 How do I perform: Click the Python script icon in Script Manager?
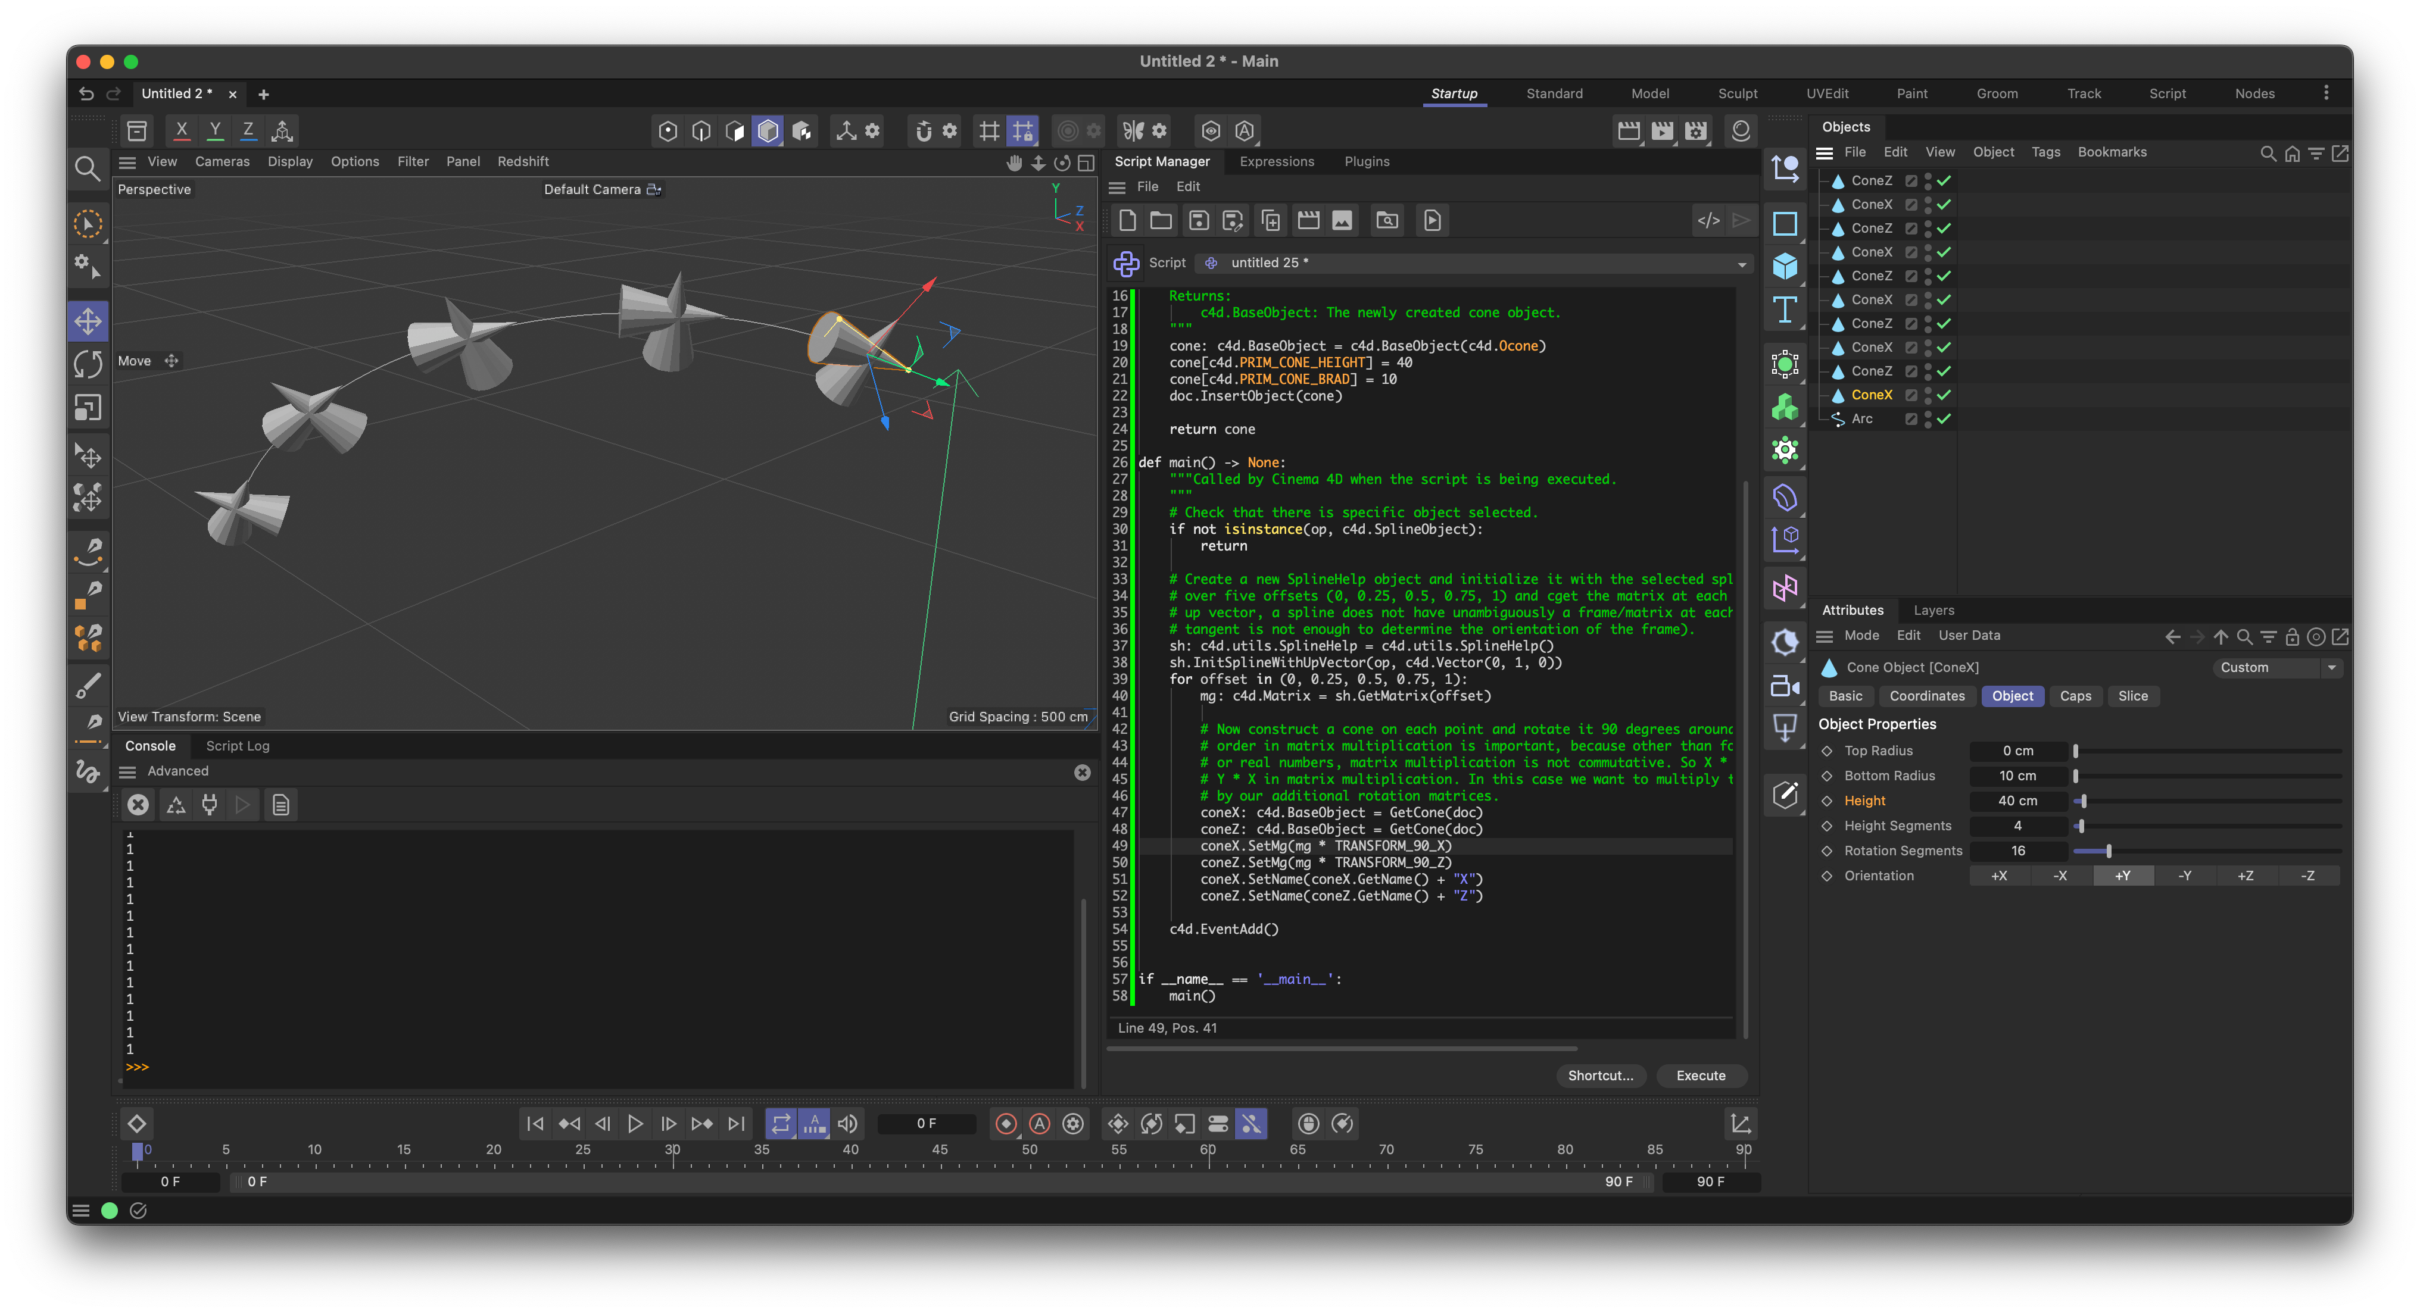pyautogui.click(x=1125, y=263)
